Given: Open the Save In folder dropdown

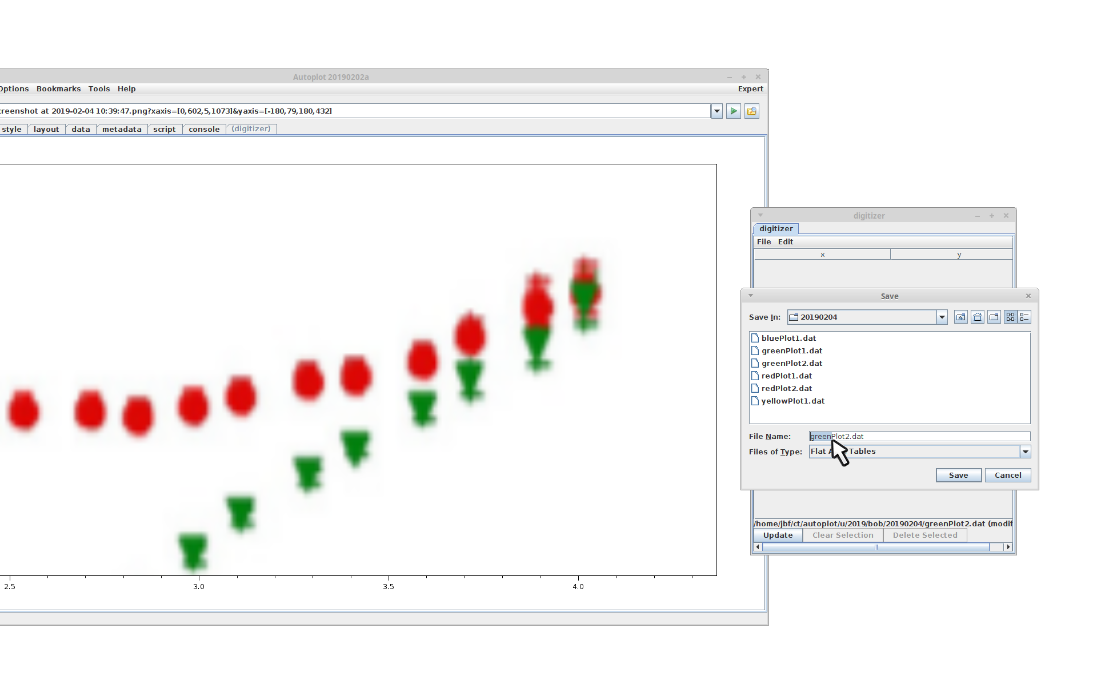Looking at the screenshot, I should tap(942, 317).
